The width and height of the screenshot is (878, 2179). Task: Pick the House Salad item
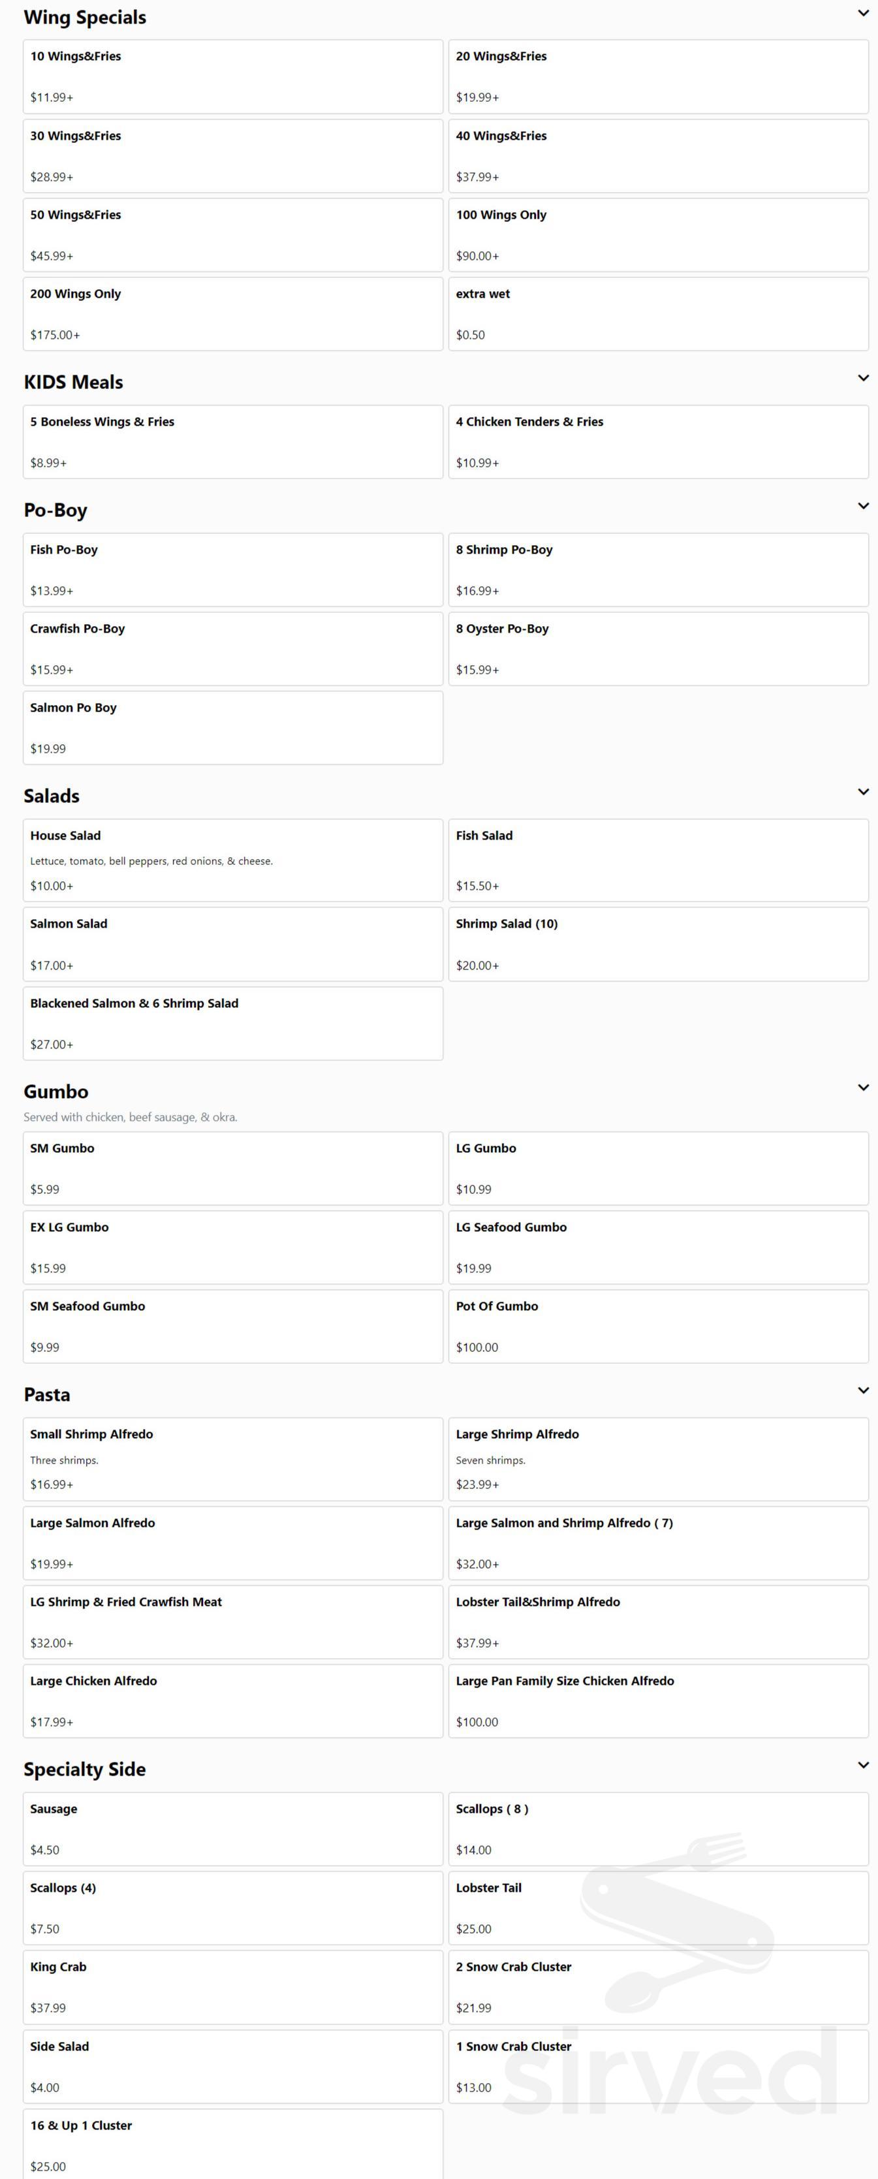click(232, 860)
